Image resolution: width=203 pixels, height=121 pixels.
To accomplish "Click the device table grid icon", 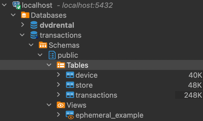I will pos(70,75).
